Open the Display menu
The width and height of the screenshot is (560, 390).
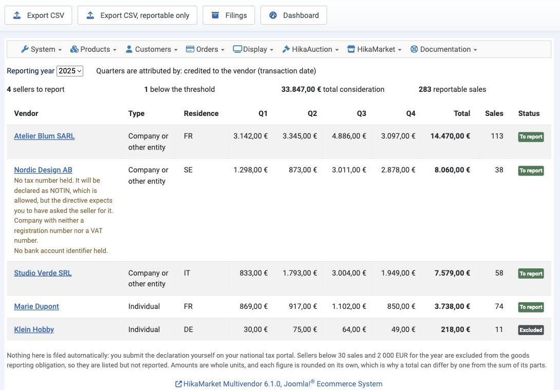coord(253,49)
